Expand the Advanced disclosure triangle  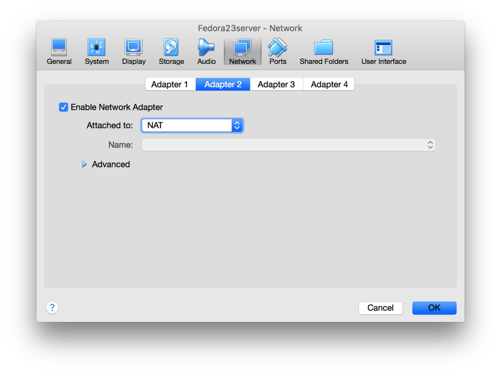[x=84, y=164]
